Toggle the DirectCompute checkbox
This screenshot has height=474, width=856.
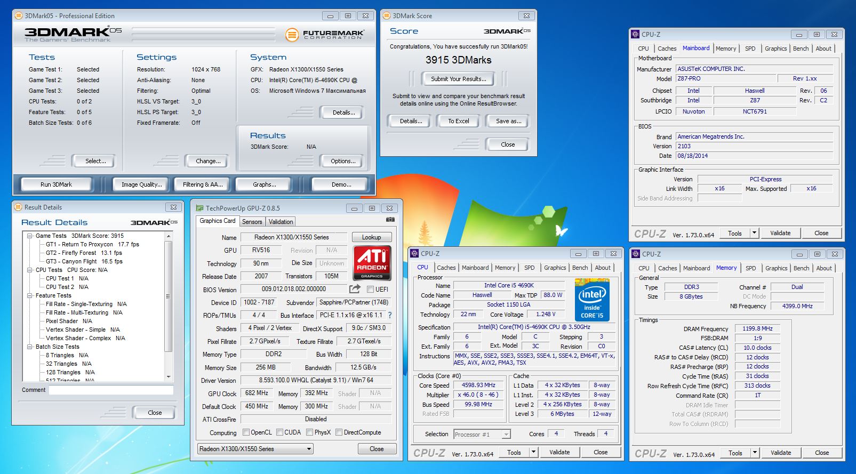339,432
